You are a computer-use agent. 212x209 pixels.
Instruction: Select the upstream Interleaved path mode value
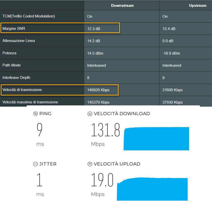coord(172,65)
